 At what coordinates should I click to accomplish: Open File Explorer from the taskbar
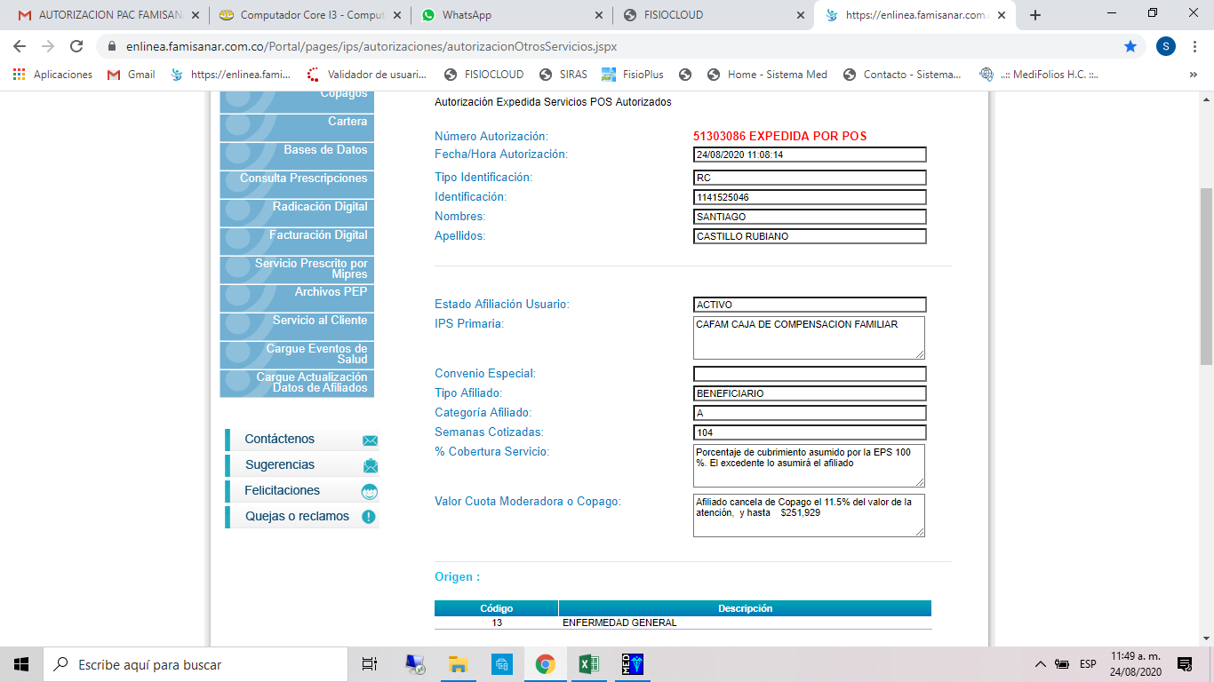click(x=458, y=664)
